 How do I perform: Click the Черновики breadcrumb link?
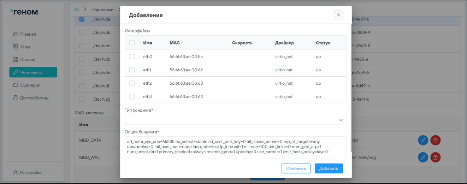click(102, 10)
